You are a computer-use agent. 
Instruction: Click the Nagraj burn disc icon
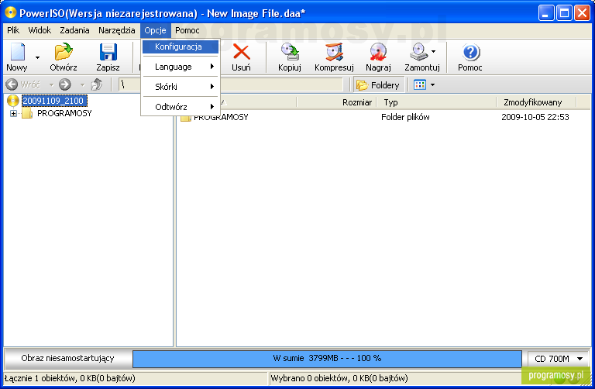[378, 52]
